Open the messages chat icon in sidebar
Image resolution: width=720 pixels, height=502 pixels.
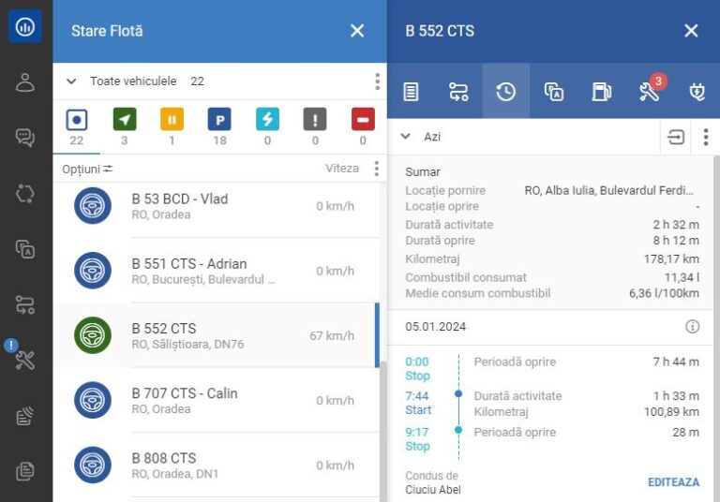[x=25, y=138]
